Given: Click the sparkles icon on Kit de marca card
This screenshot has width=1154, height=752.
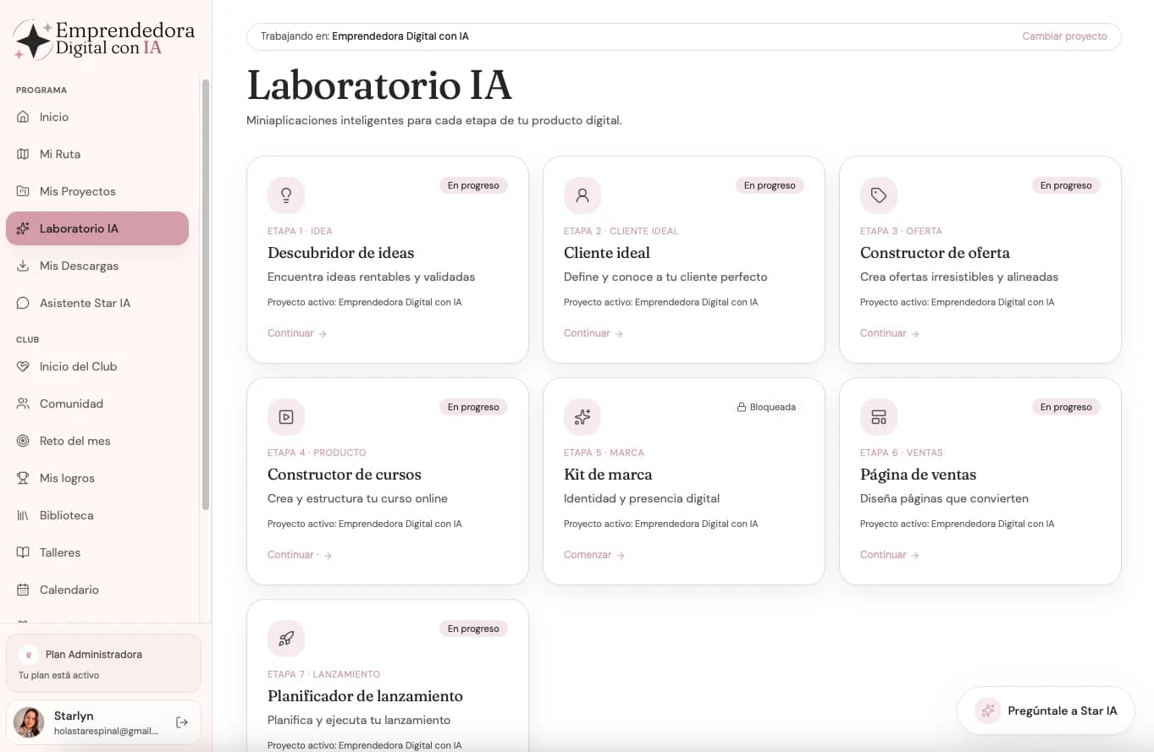Looking at the screenshot, I should tap(583, 417).
